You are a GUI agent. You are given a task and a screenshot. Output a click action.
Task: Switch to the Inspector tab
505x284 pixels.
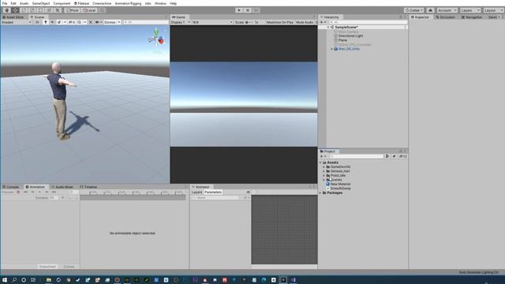tap(420, 17)
